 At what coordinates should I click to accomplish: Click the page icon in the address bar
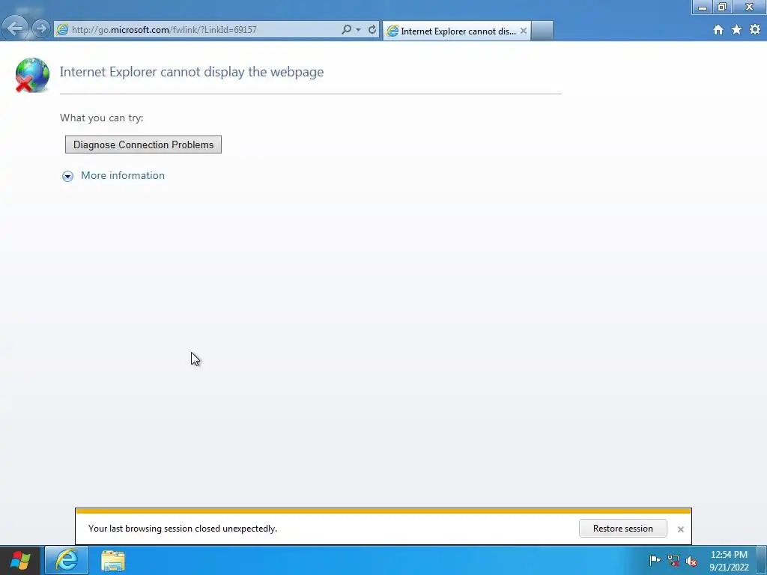click(63, 30)
